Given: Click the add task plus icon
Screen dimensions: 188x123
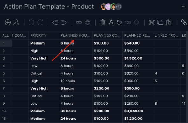Looking at the screenshot, I should coord(8,23).
